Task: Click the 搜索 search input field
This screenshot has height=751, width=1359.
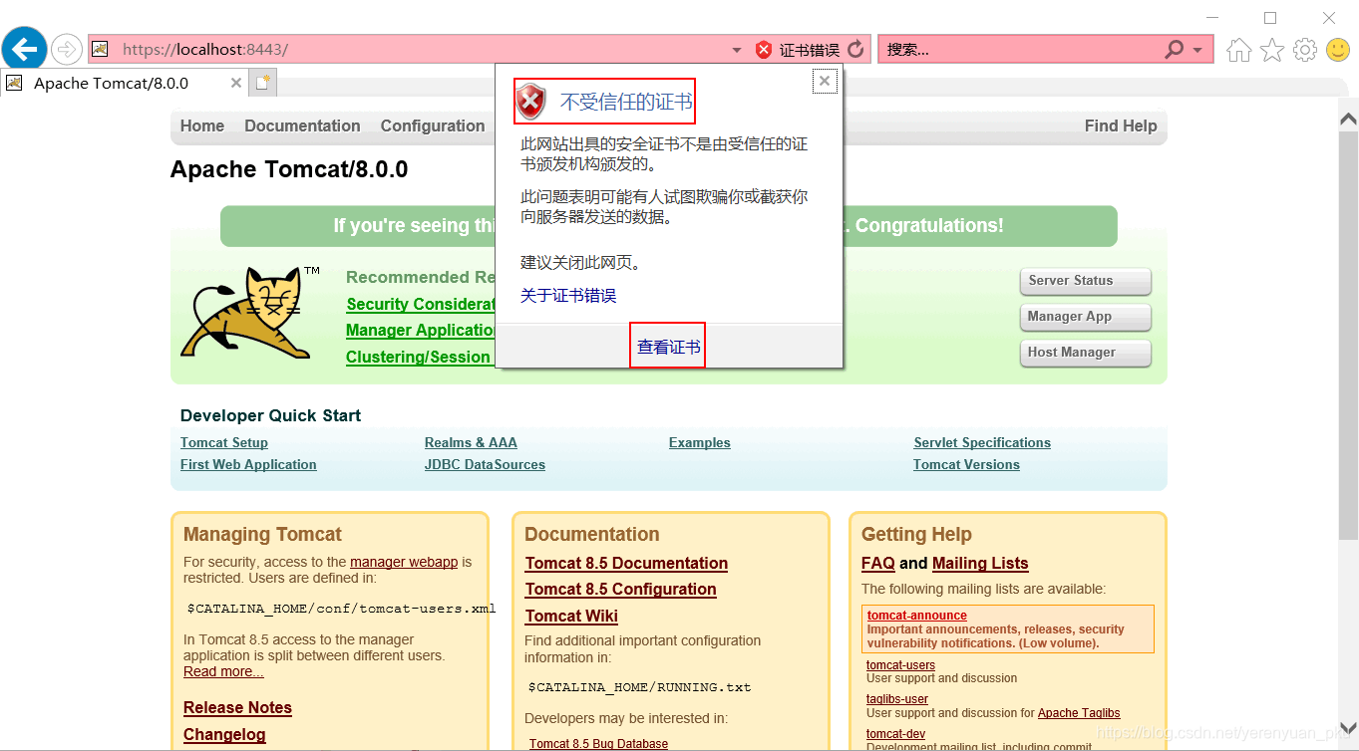Action: tap(1022, 50)
